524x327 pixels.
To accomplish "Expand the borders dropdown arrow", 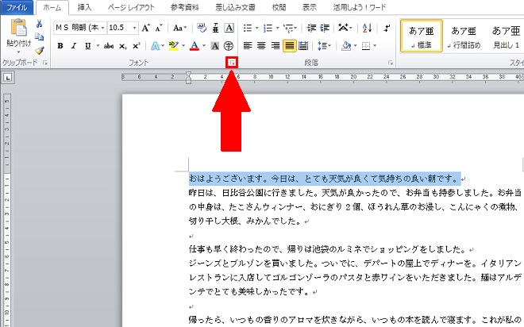I will pyautogui.click(x=375, y=46).
